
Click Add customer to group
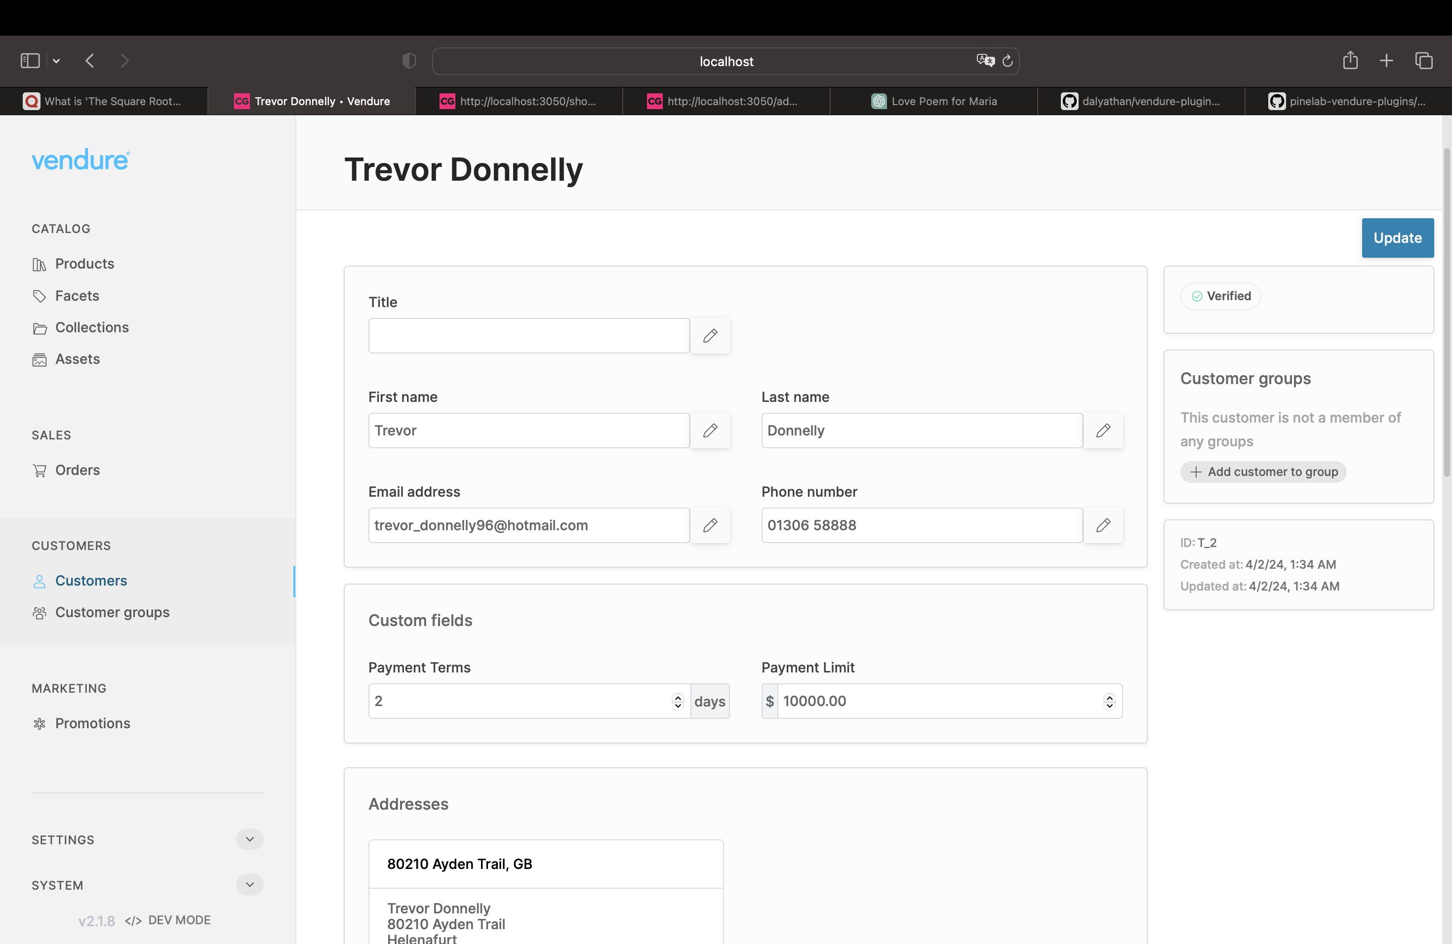pos(1263,472)
